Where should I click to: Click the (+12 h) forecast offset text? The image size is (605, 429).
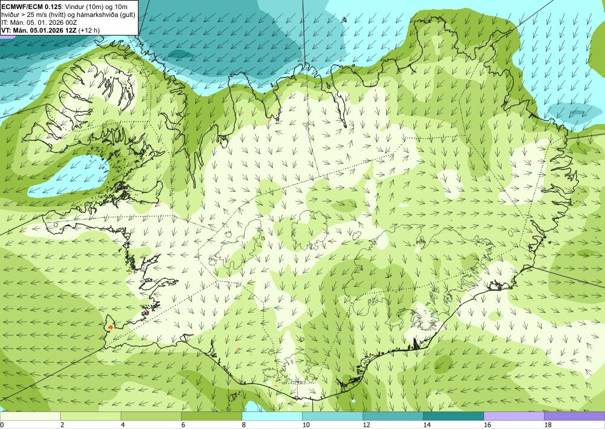click(x=88, y=30)
